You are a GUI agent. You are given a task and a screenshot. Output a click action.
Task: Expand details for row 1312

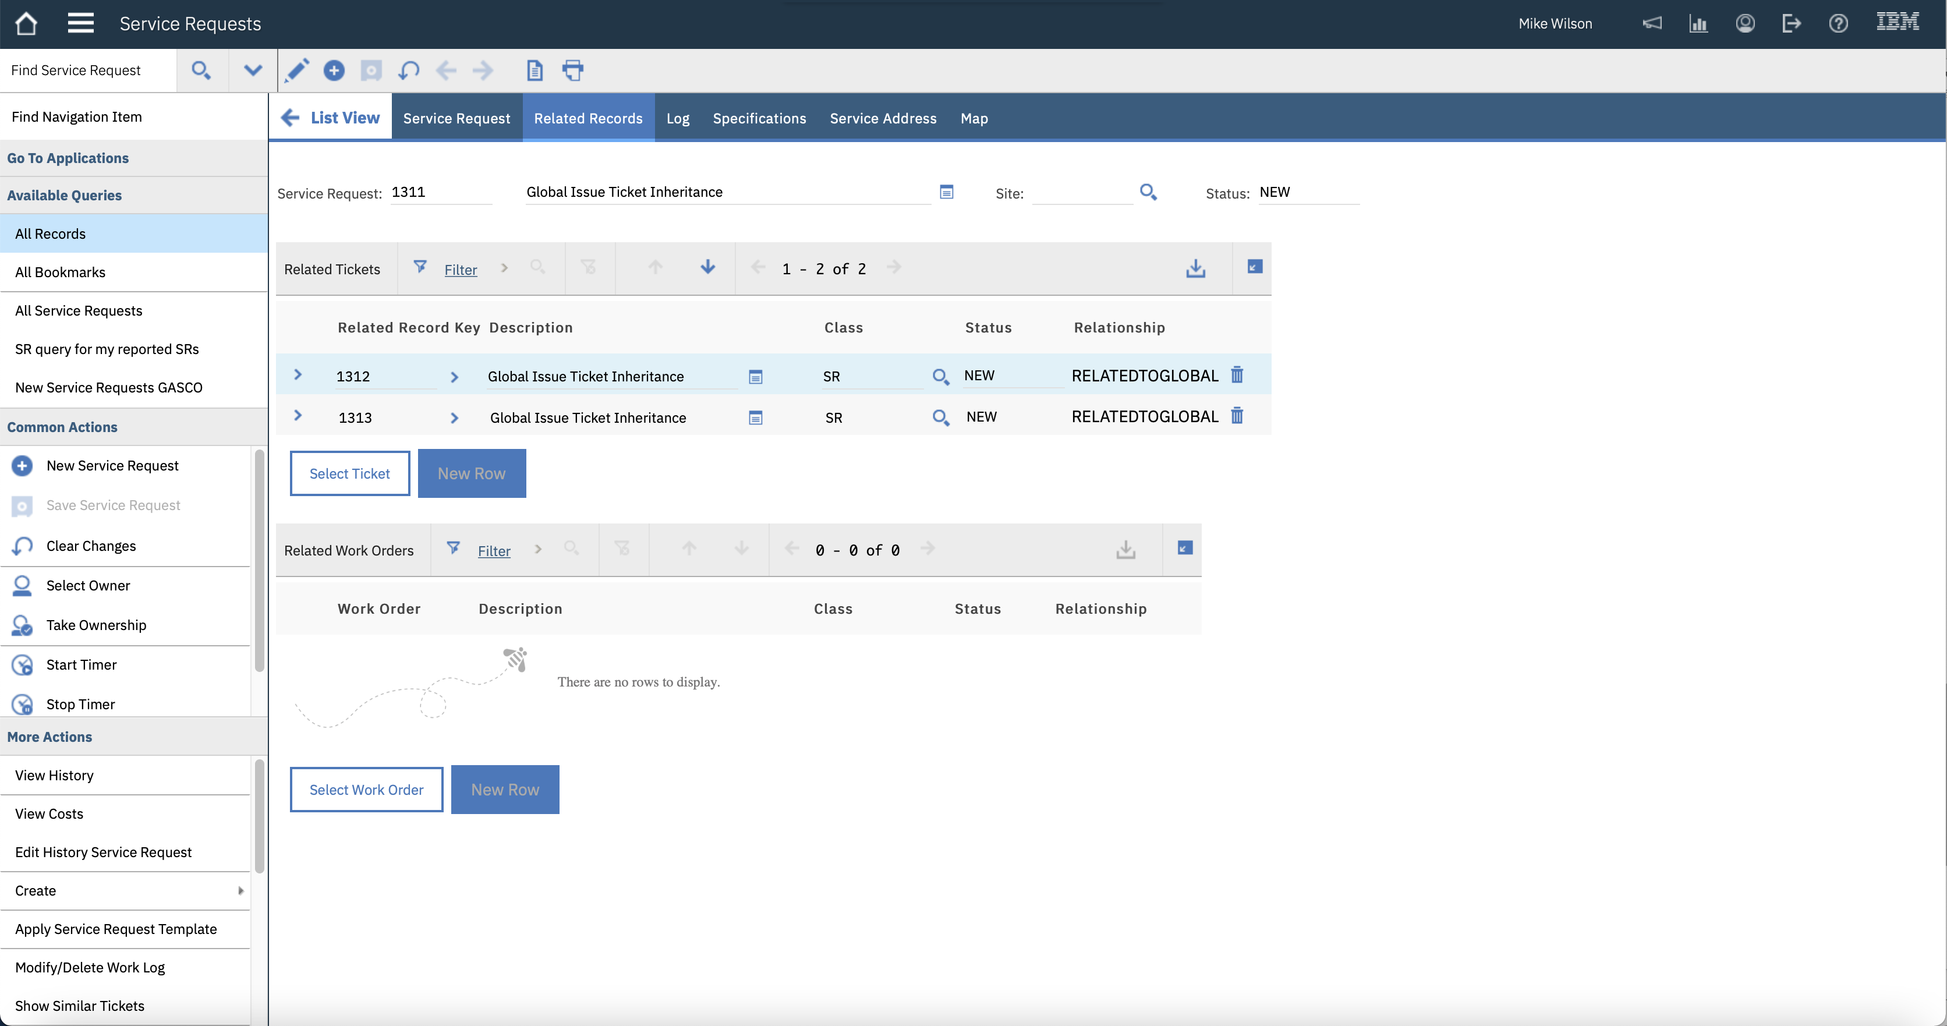click(x=298, y=375)
